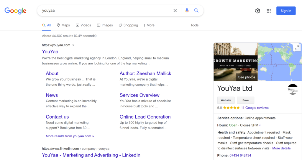Screen dimensions: 302x160
Task: Click the Website button in knowledge panel
Action: [x=226, y=100]
